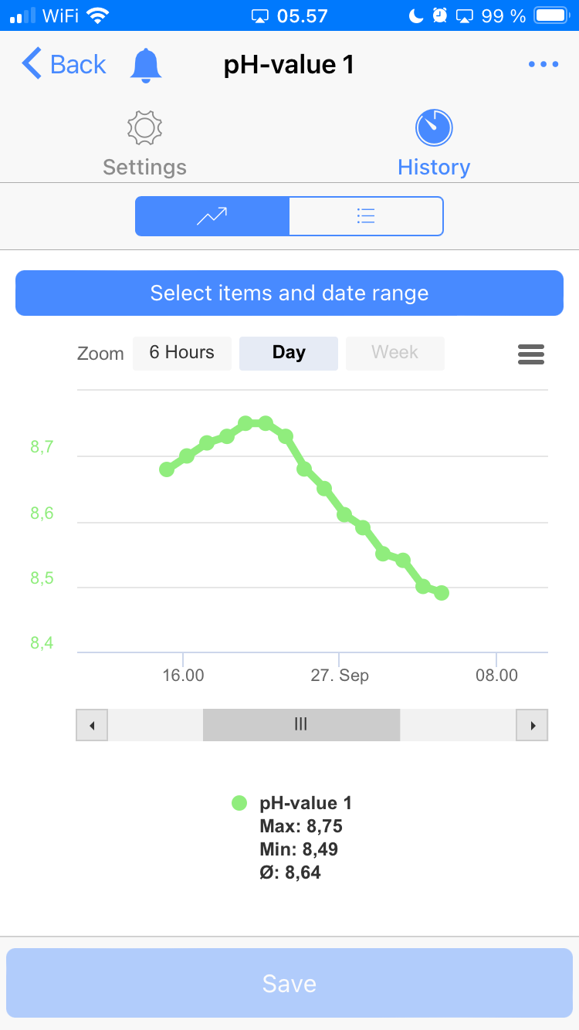
Task: Click the chart scrollbar right arrow
Action: 532,726
